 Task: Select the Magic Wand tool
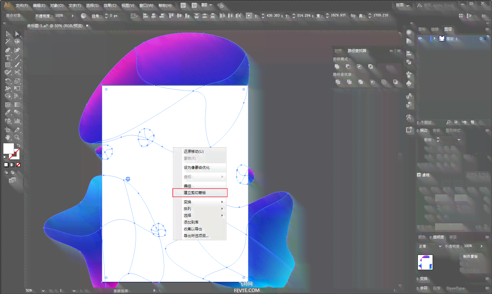click(x=8, y=42)
